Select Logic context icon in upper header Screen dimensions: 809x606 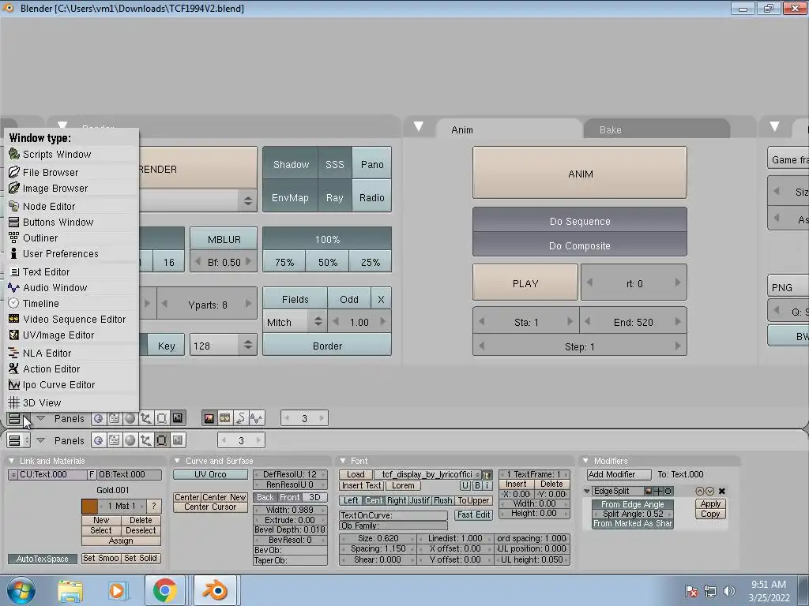[98, 418]
